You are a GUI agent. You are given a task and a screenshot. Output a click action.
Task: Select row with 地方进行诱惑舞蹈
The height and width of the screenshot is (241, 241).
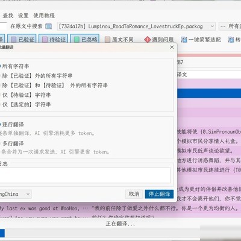click(209, 160)
